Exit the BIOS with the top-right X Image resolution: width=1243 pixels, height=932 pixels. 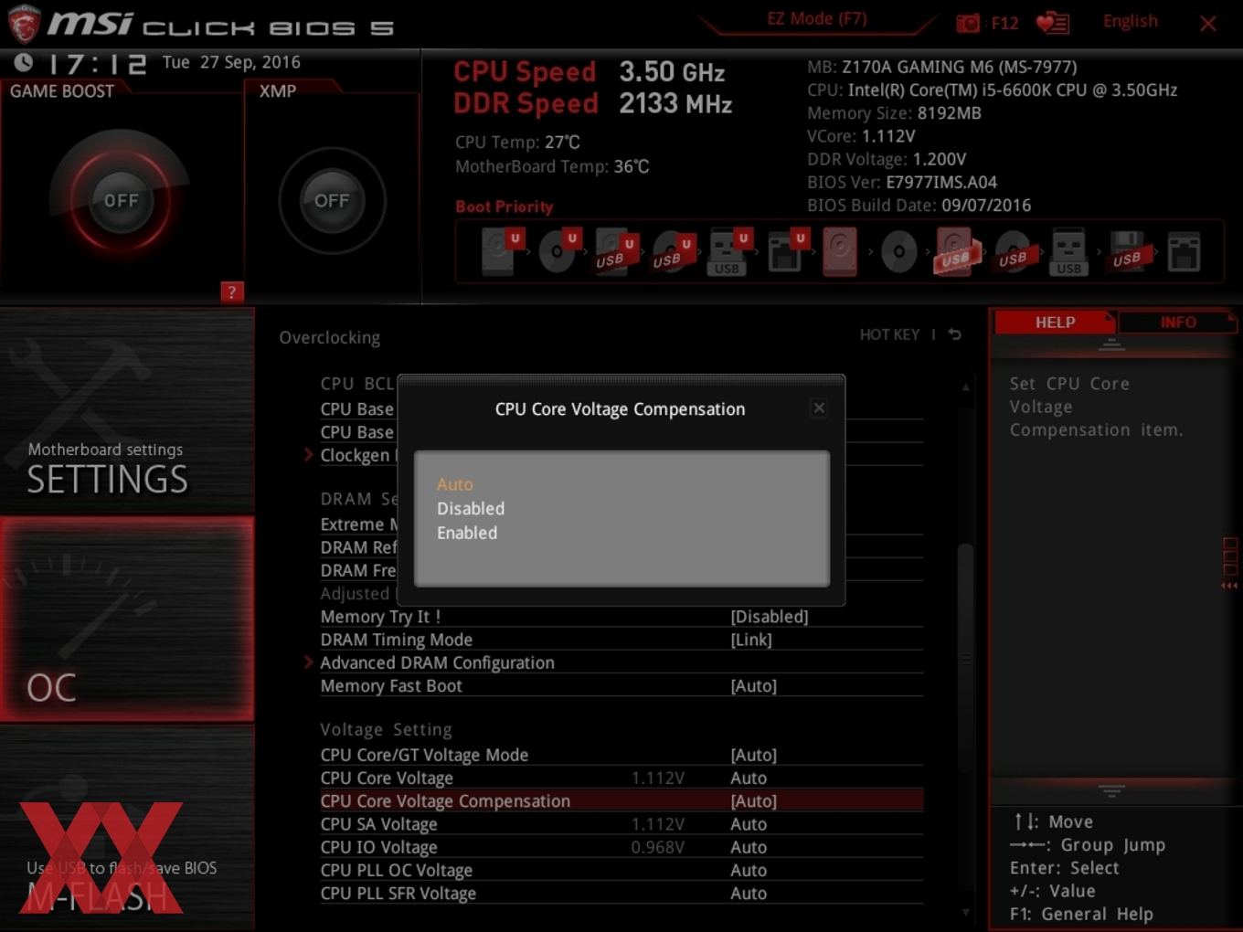(x=1208, y=24)
